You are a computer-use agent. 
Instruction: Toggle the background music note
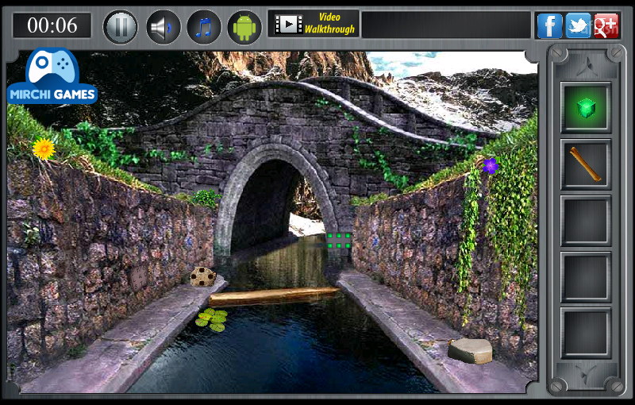pos(204,27)
